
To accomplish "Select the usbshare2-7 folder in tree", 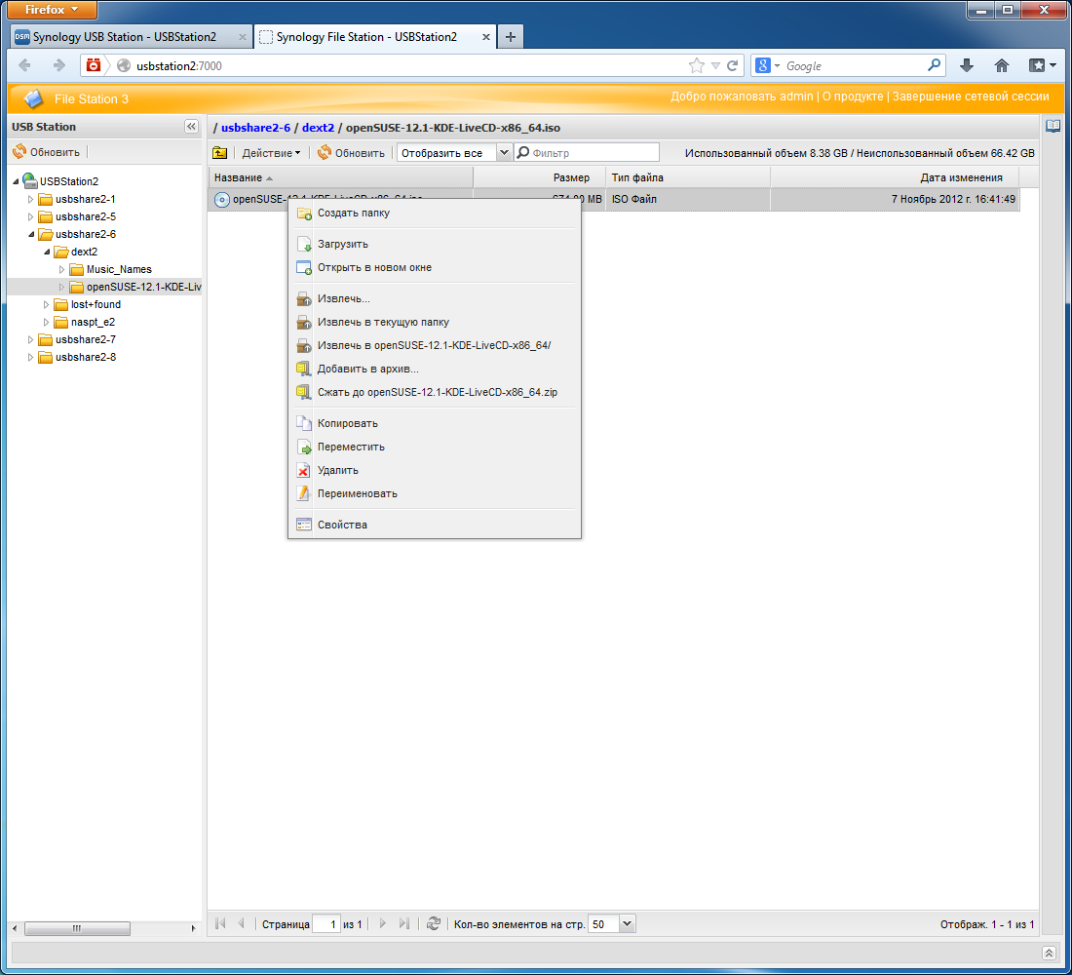I will (x=86, y=340).
